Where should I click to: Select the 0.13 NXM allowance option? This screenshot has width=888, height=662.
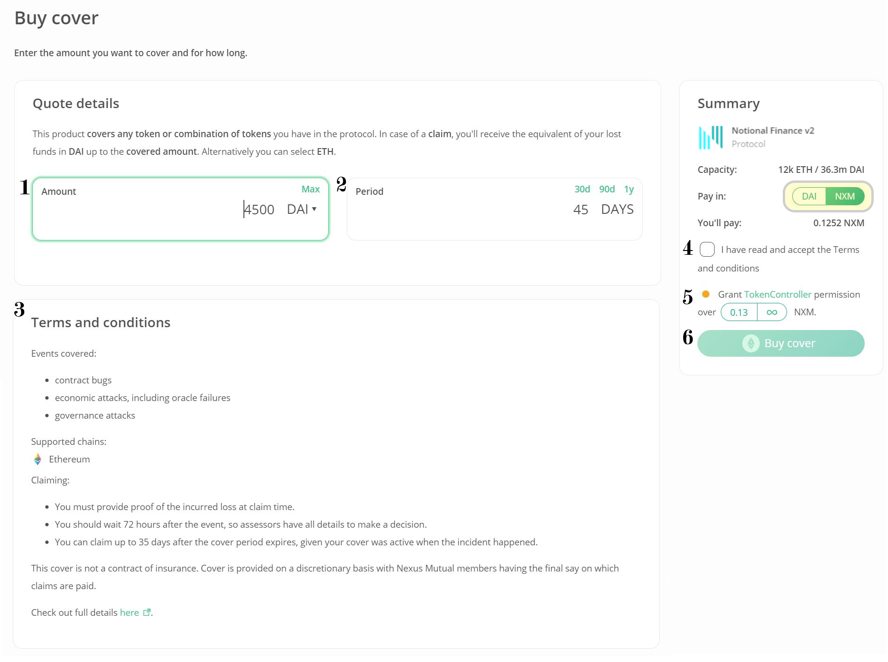click(739, 312)
